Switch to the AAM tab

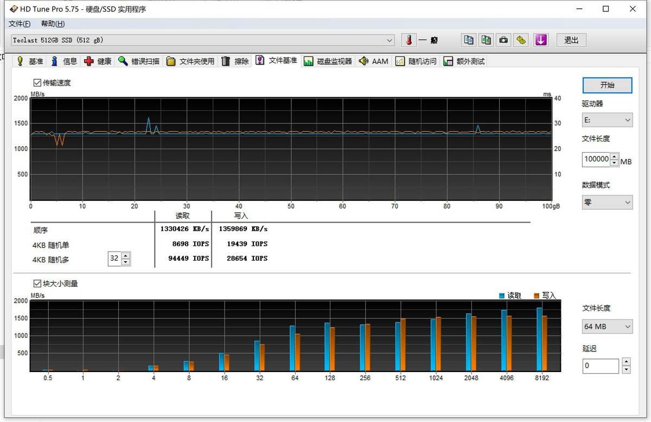point(374,61)
